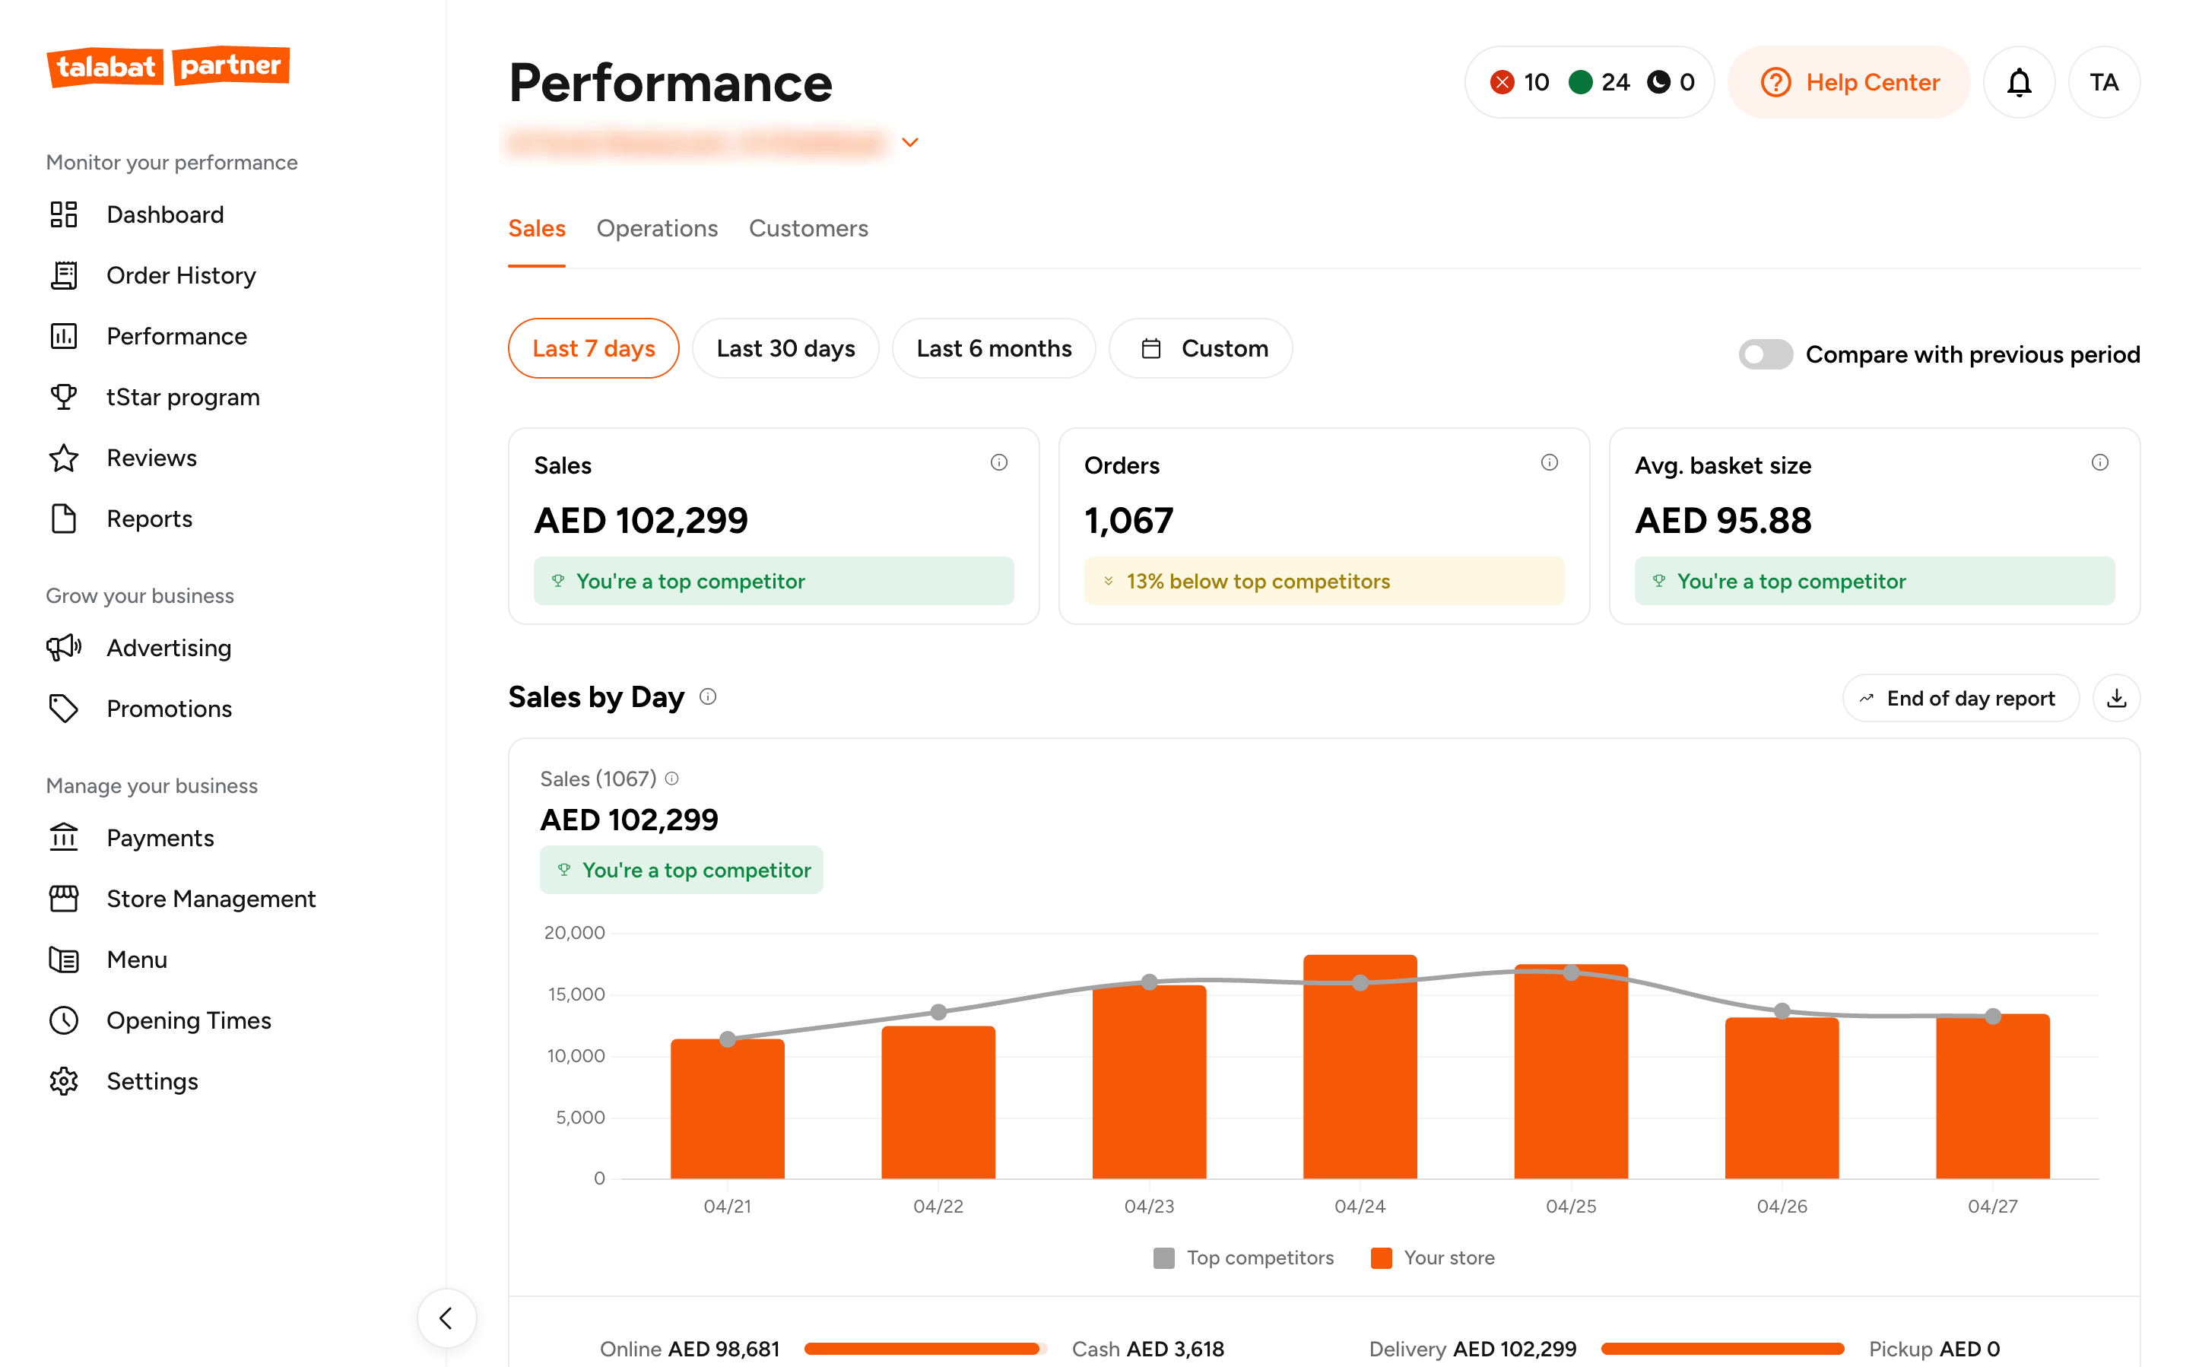
Task: Switch to the Operations tab
Action: pyautogui.click(x=658, y=229)
